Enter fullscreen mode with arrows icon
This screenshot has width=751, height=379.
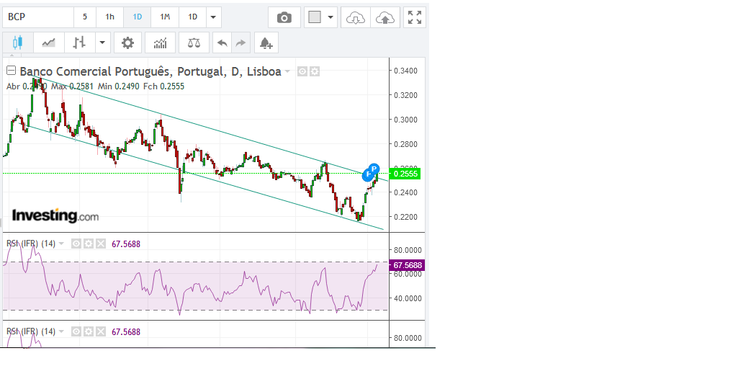[414, 18]
